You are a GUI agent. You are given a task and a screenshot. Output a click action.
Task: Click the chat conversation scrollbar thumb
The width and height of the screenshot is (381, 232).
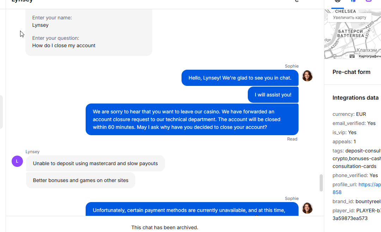321,183
